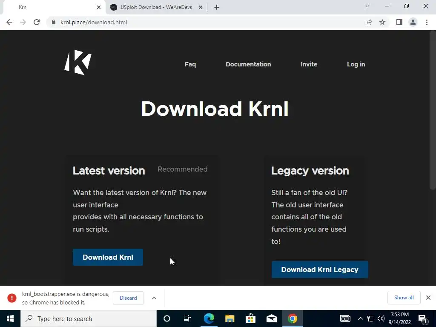Discard the blocked krnl_bootstrapper.exe download
The height and width of the screenshot is (327, 436).
[128, 298]
